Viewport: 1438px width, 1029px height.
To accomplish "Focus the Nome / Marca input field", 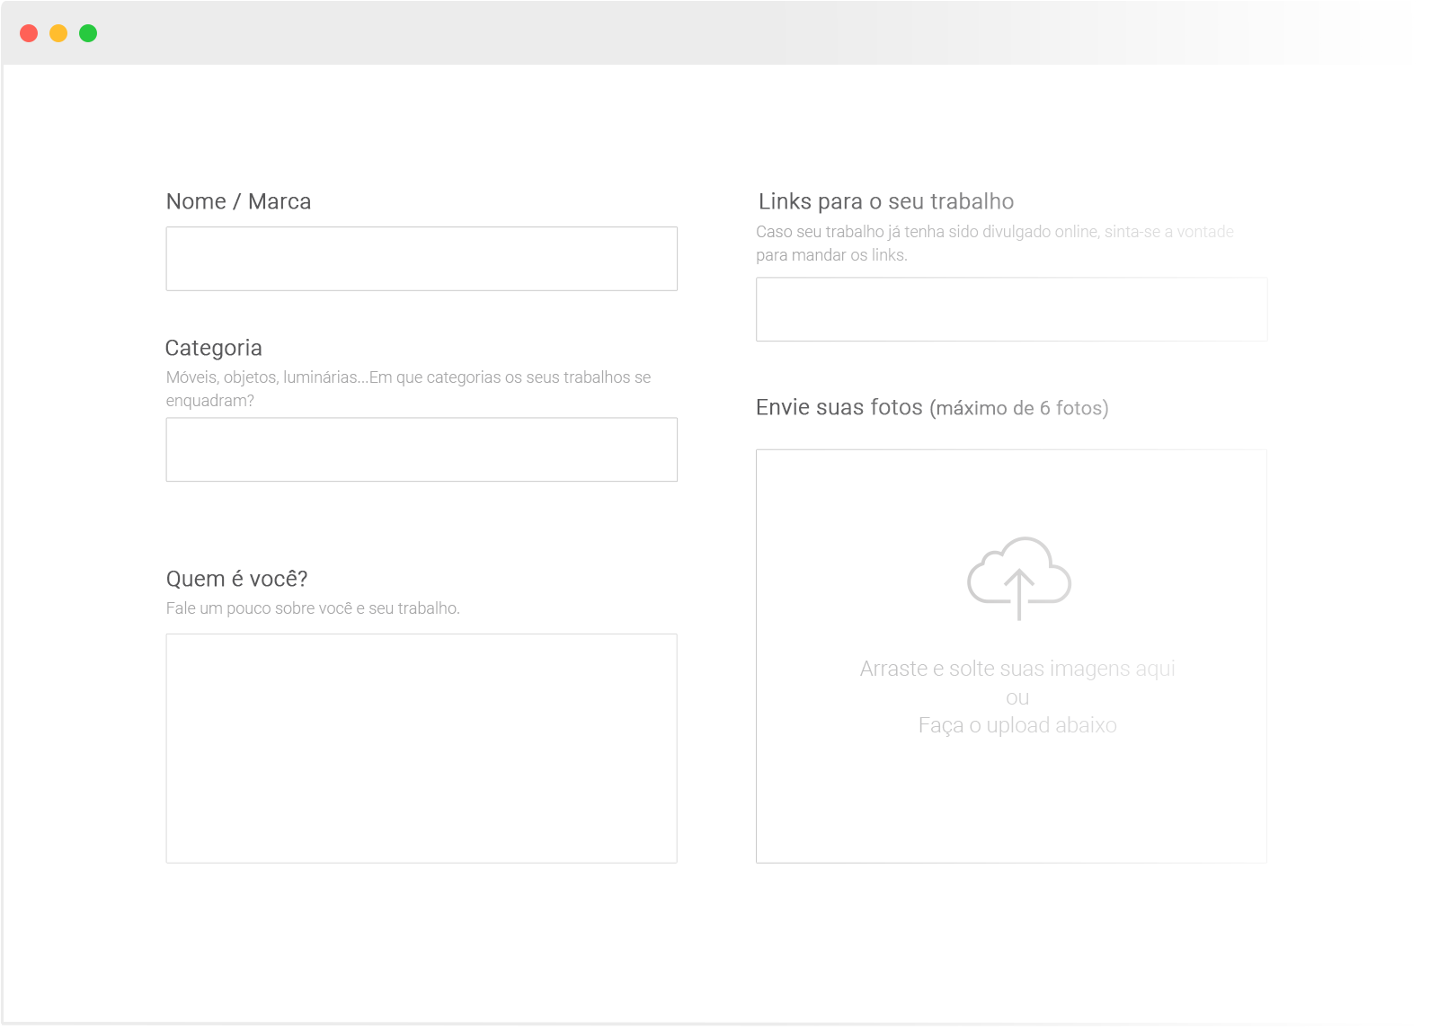I will (422, 259).
